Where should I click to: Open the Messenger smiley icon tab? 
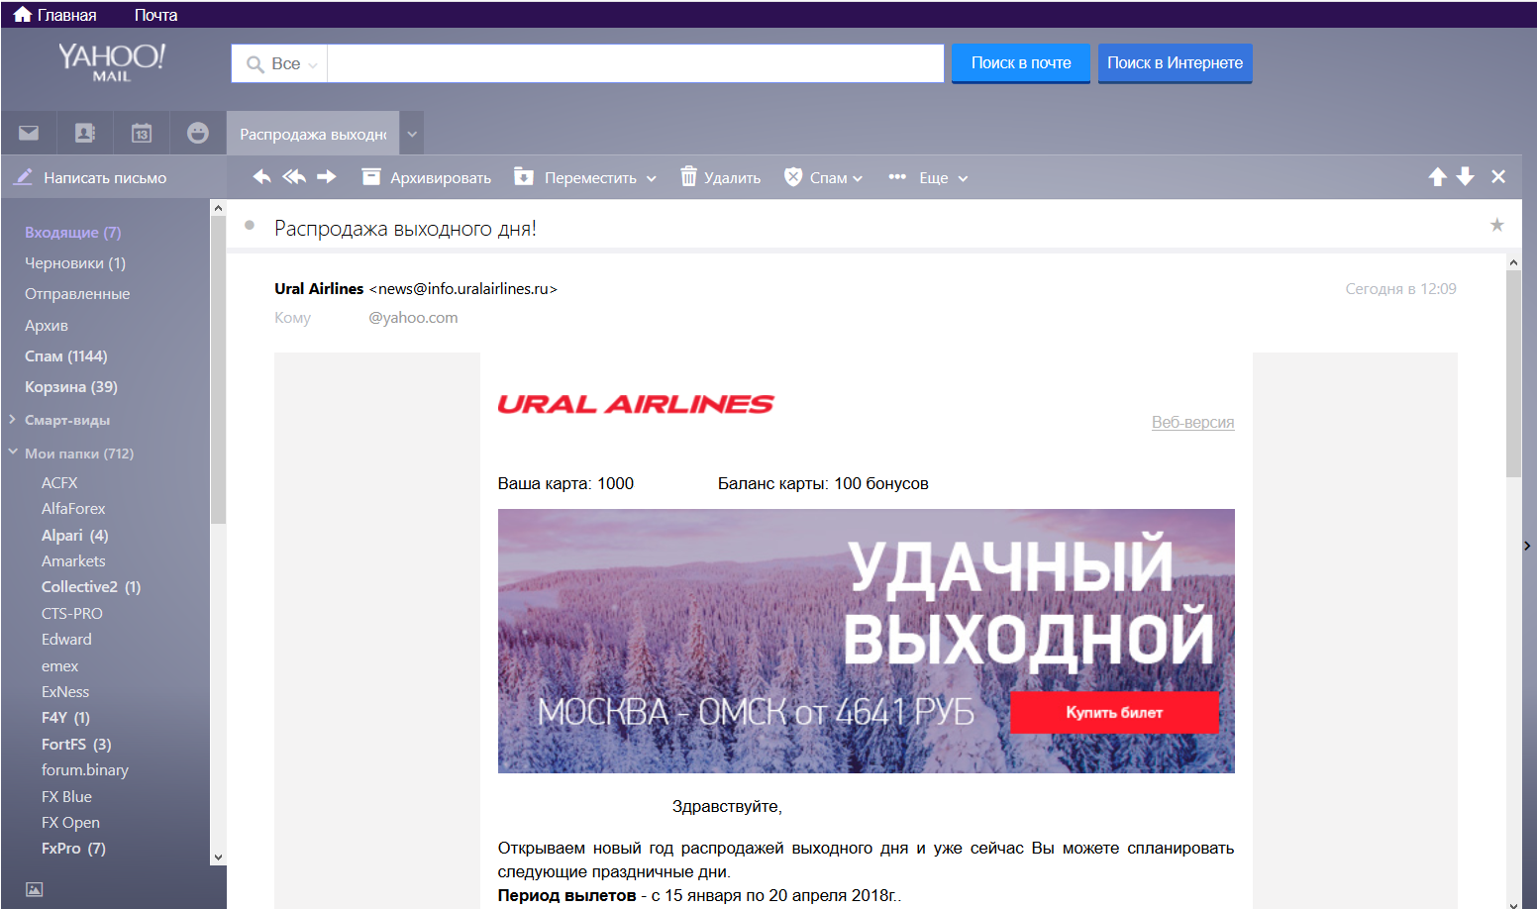point(198,133)
